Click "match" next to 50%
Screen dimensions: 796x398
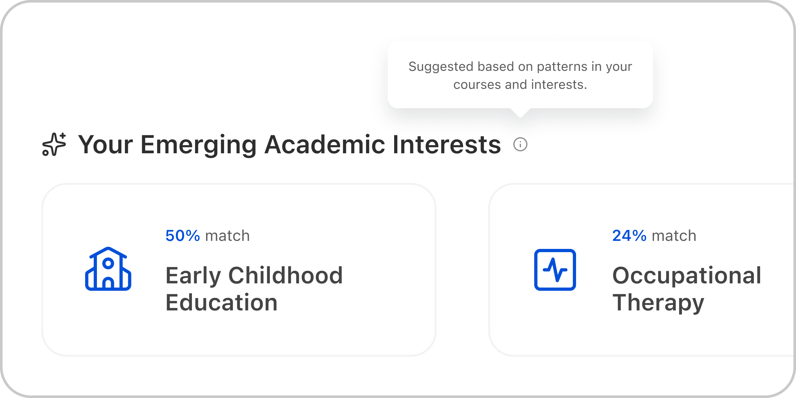(227, 236)
